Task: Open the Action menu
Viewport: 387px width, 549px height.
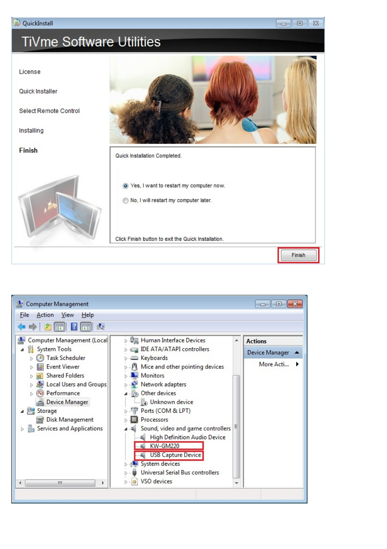Action: [45, 315]
